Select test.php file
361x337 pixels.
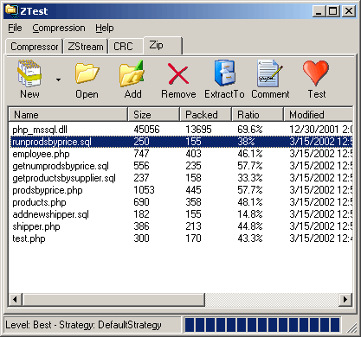29,238
